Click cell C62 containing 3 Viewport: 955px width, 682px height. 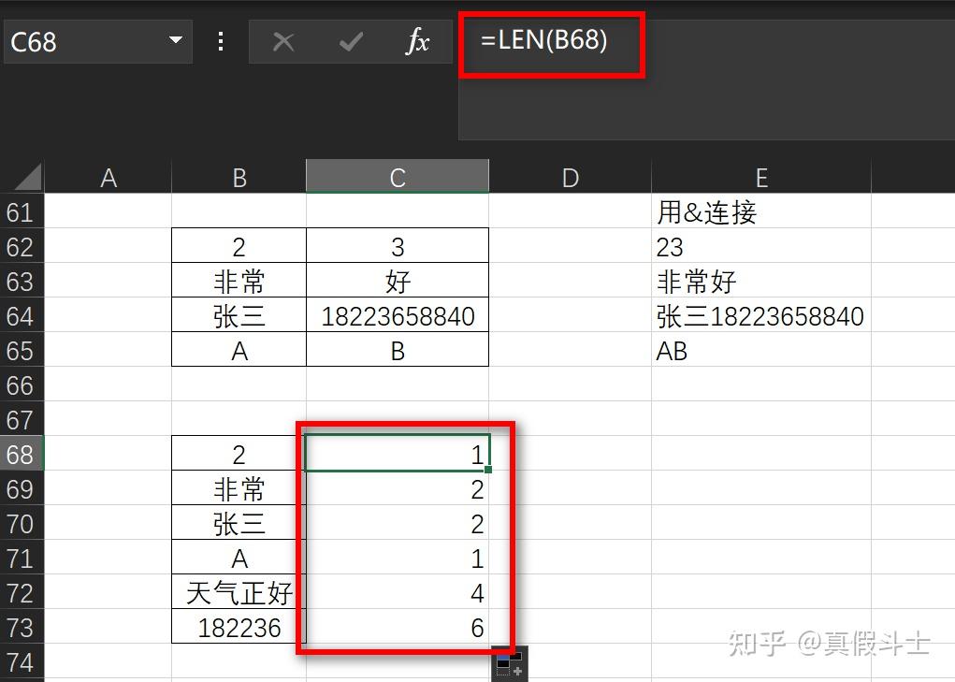coord(398,246)
